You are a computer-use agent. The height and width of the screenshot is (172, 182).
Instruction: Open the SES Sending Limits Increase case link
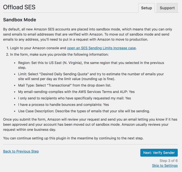coord(101,48)
